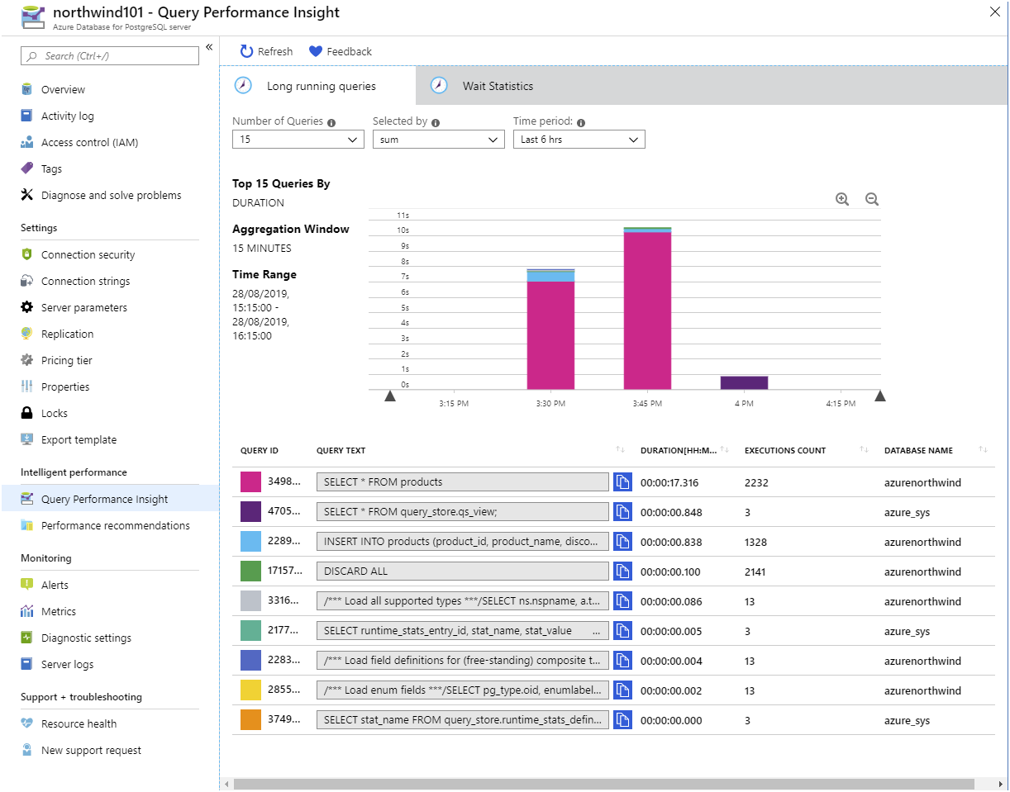The width and height of the screenshot is (1010, 792).
Task: Zoom out on the chart
Action: coord(872,199)
